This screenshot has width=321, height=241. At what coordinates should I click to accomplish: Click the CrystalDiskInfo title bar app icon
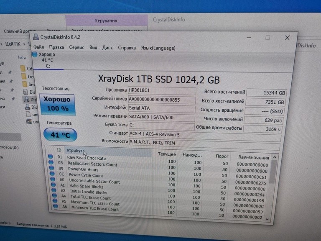point(36,37)
